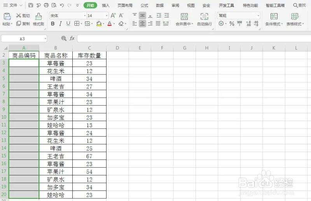Click the 查找 search button
This screenshot has width=311, height=201.
coord(299,5)
